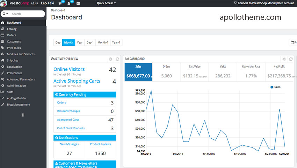Select the Day period toggle

[58, 43]
